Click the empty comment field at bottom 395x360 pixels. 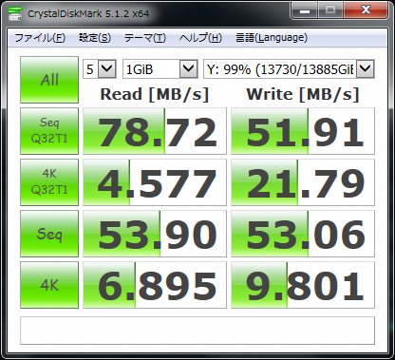click(x=197, y=331)
